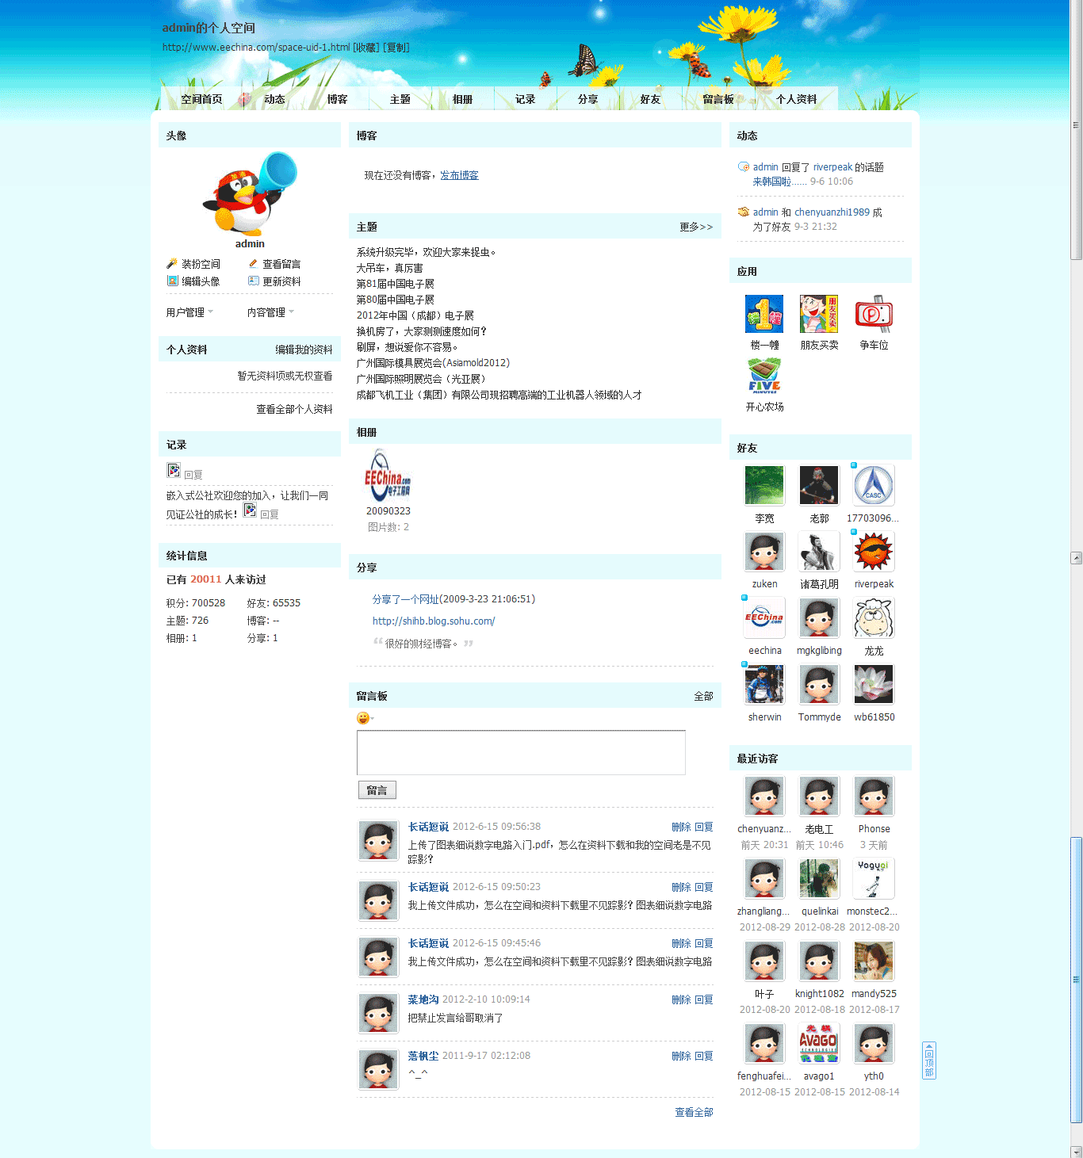Image resolution: width=1083 pixels, height=1158 pixels.
Task: Click the smiley emoticon picker icon
Action: pos(363,718)
